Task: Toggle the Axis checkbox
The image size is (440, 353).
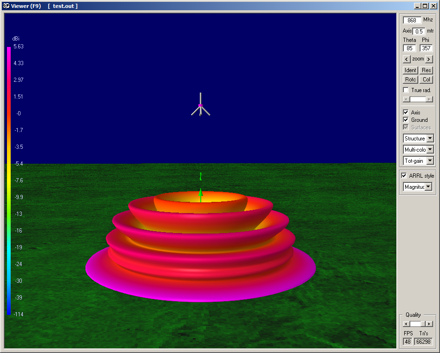Action: [406, 113]
